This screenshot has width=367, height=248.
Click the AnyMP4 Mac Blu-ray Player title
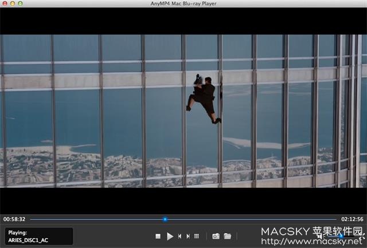coord(183,3)
